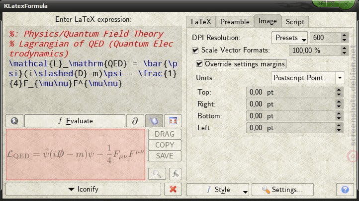This screenshot has width=359, height=201.
Task: Open the Iconify dropdown button
Action: 84,189
